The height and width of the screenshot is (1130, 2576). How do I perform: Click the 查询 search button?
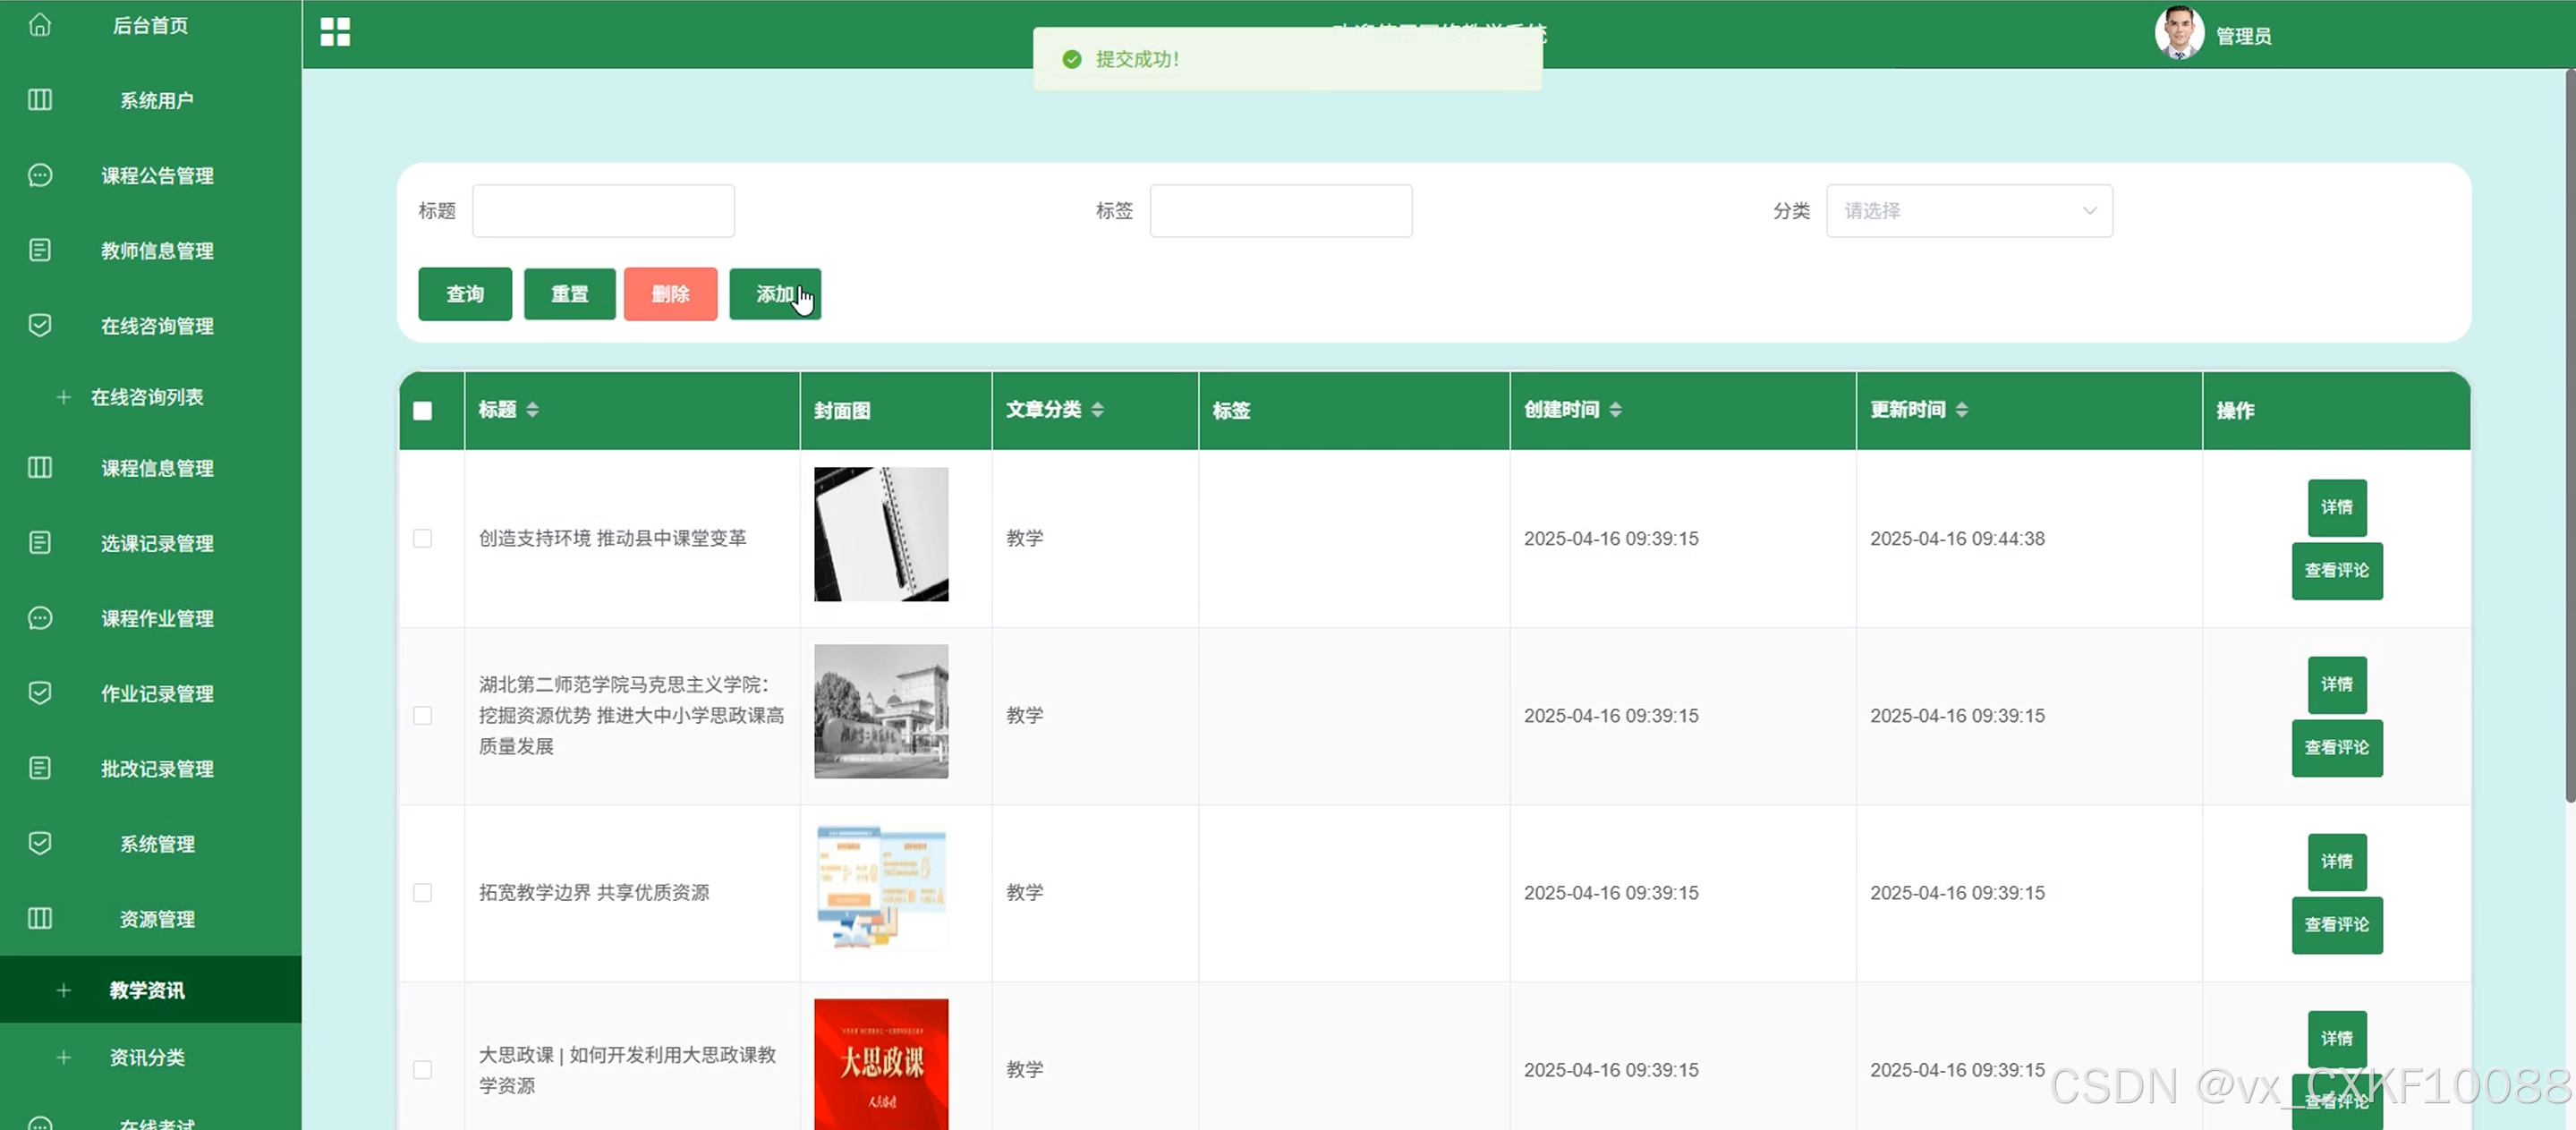[x=464, y=294]
